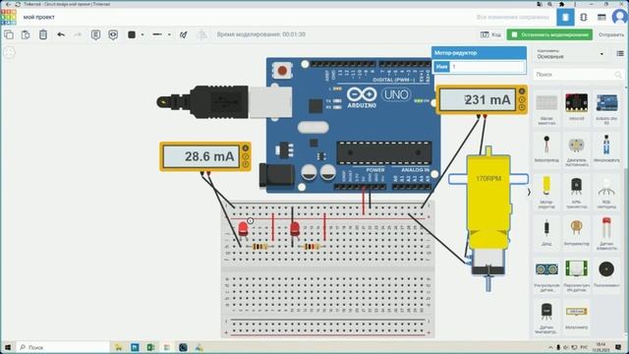629x354 pixels.
Task: Open the browser extensions puzzle icon
Action: click(562, 4)
